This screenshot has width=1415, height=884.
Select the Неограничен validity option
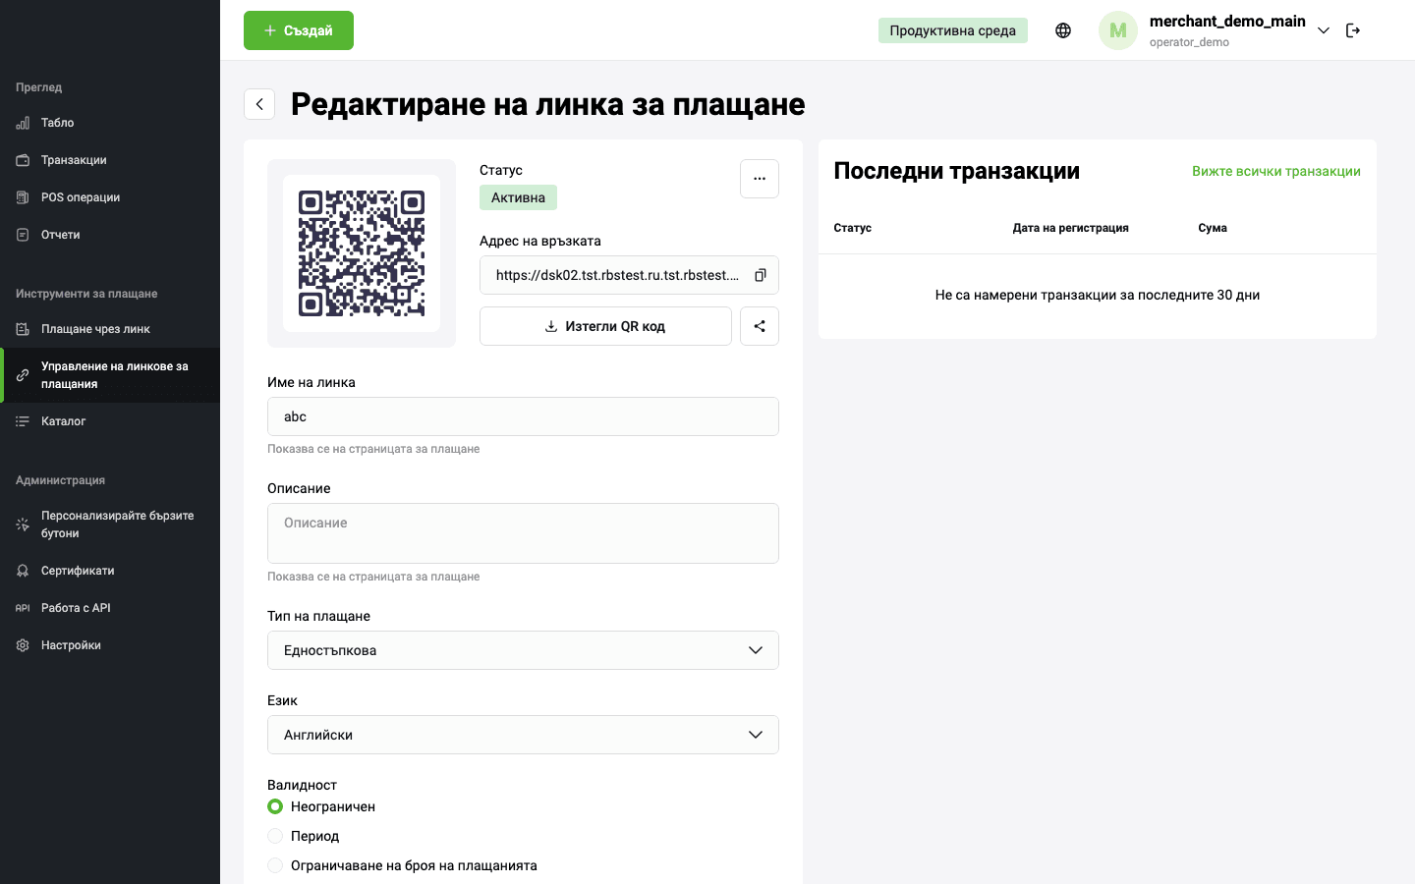275,806
